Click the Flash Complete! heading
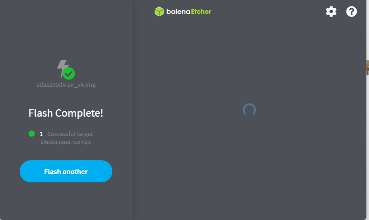Viewport: 369px width, 220px height. point(66,113)
